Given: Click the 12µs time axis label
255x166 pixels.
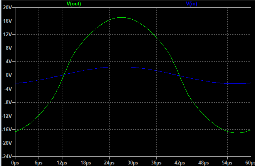Looking at the screenshot, I should (62, 163).
